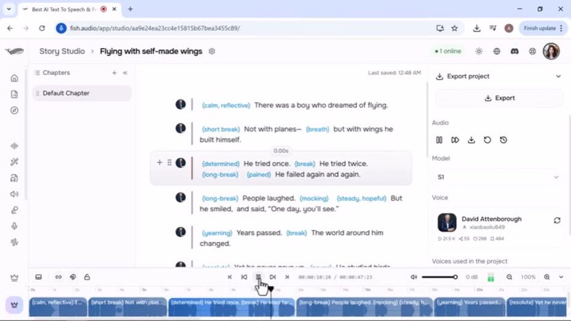The height and width of the screenshot is (321, 571).
Task: Open the microphone icon in the sidebar
Action: 14,226
